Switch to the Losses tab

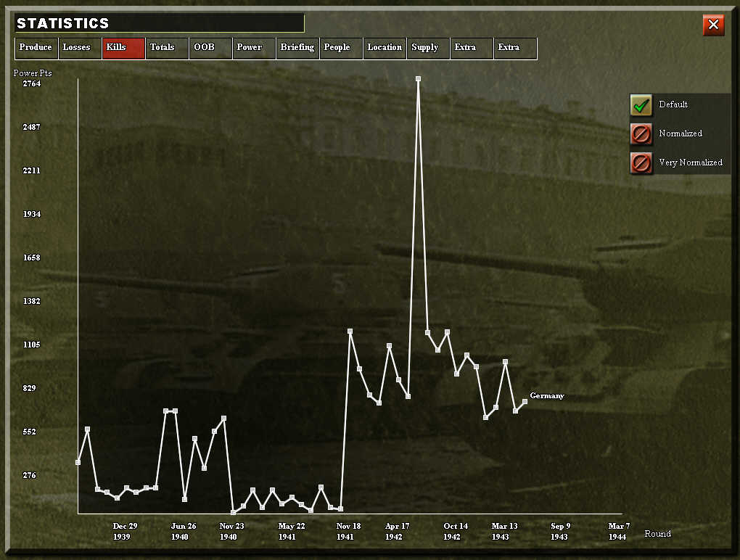click(x=80, y=48)
